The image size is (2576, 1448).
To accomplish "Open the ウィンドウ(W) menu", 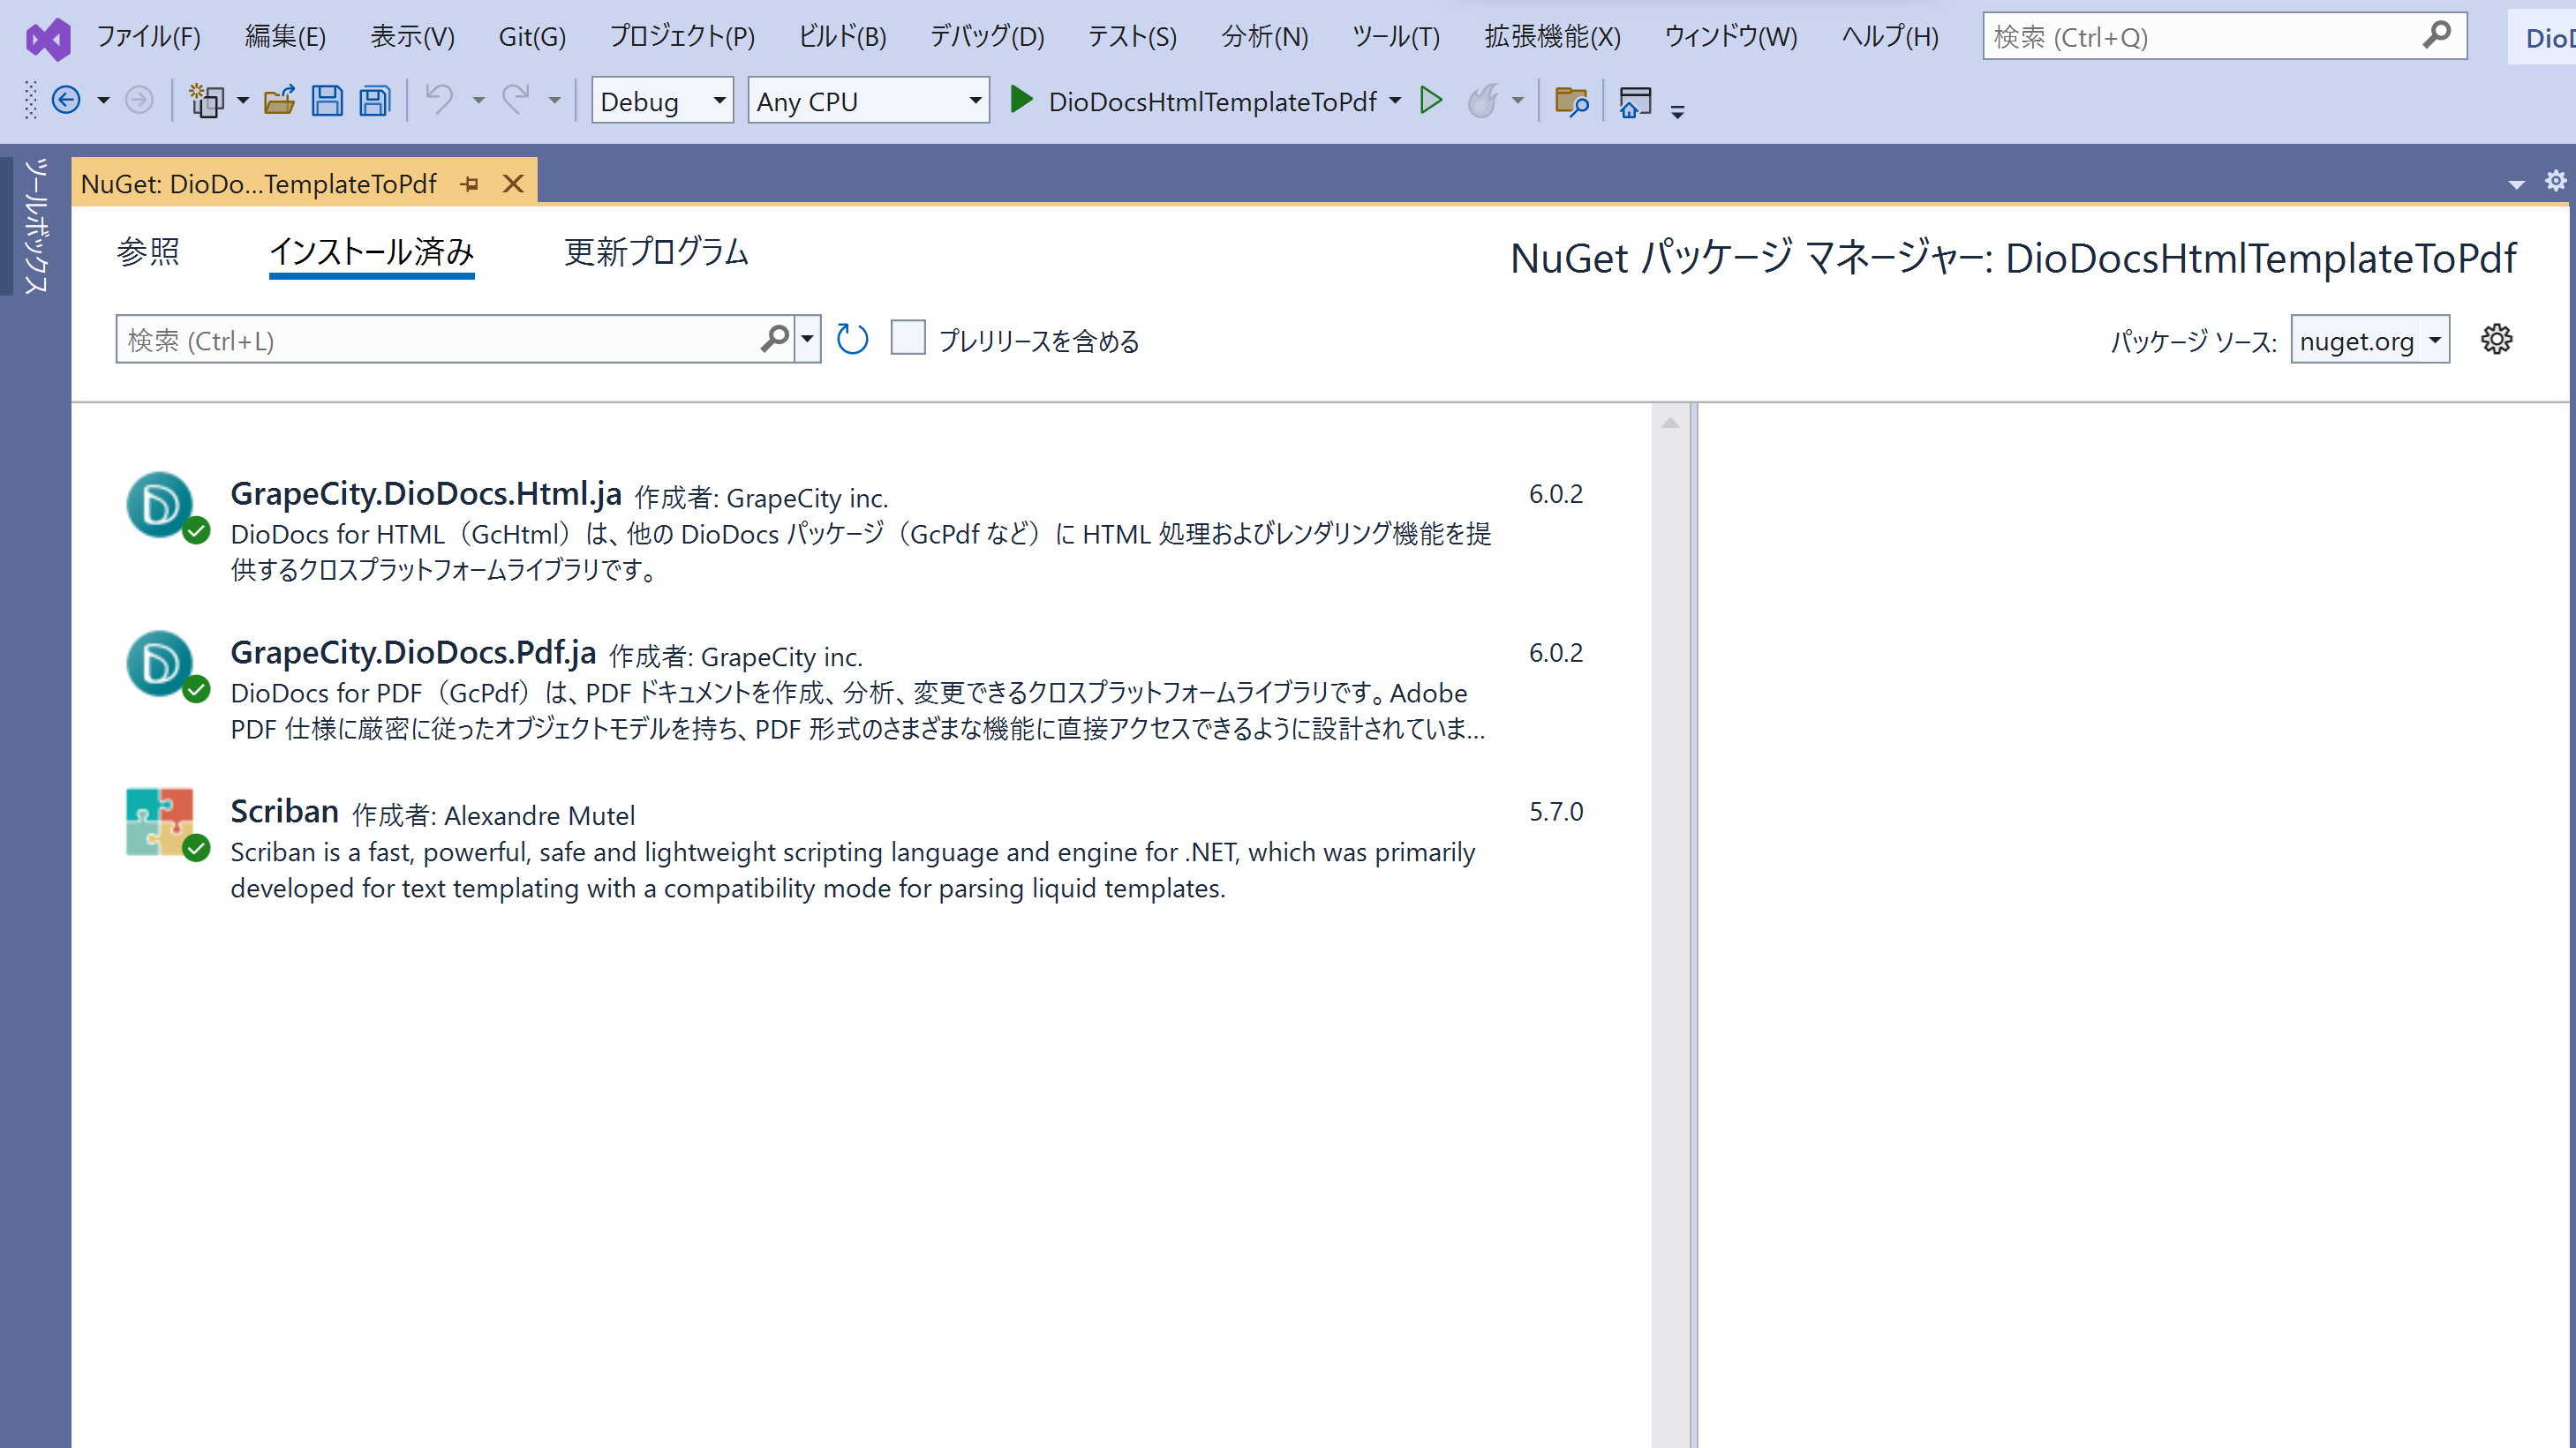I will point(1730,37).
